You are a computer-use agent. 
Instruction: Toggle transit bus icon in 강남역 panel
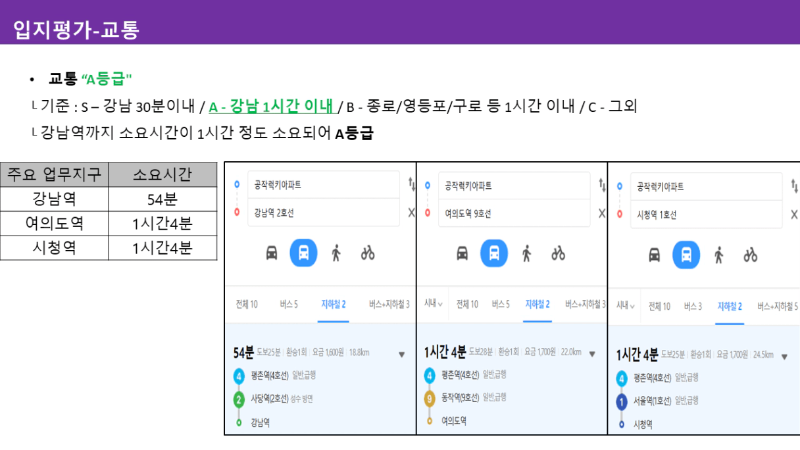303,253
